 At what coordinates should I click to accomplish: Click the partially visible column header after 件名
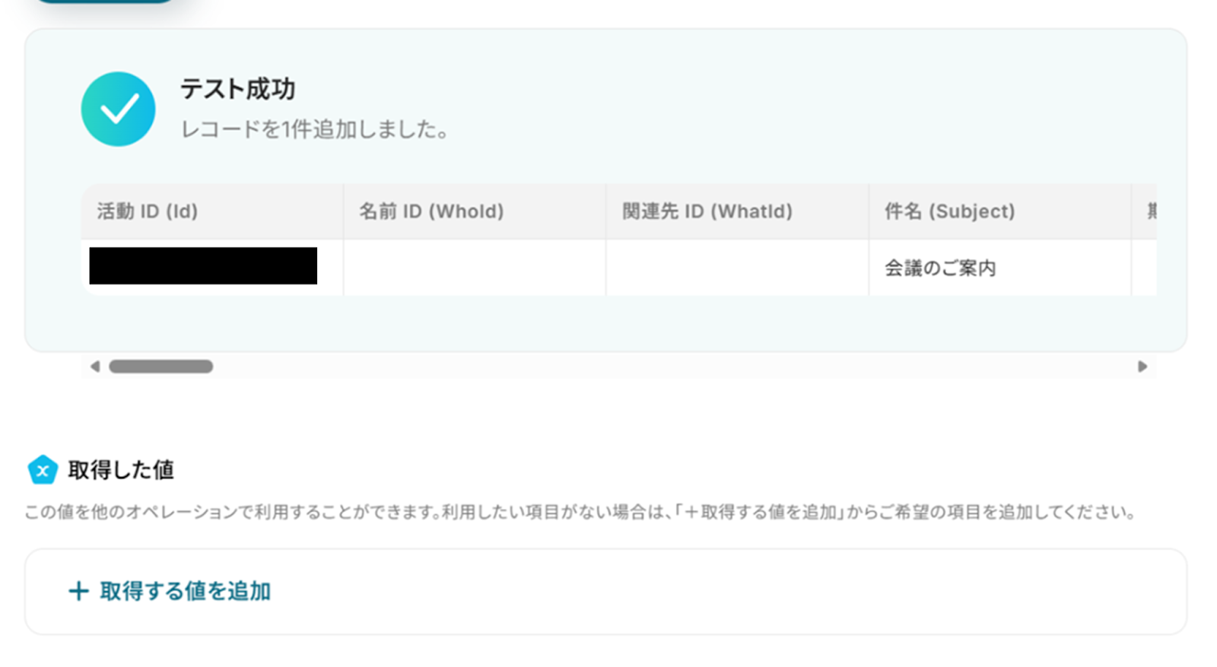1145,211
